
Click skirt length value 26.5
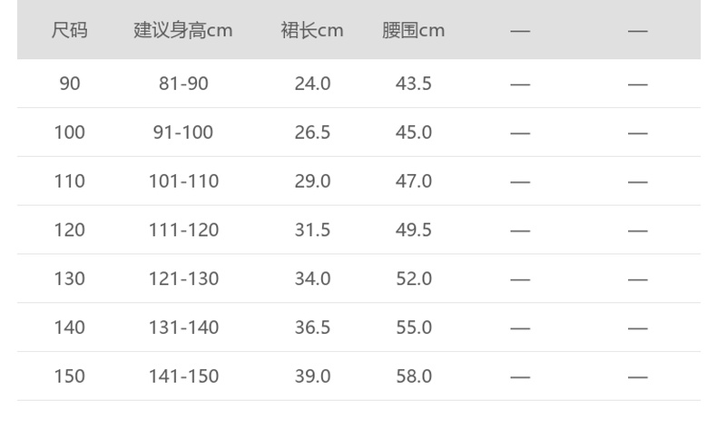pos(312,132)
